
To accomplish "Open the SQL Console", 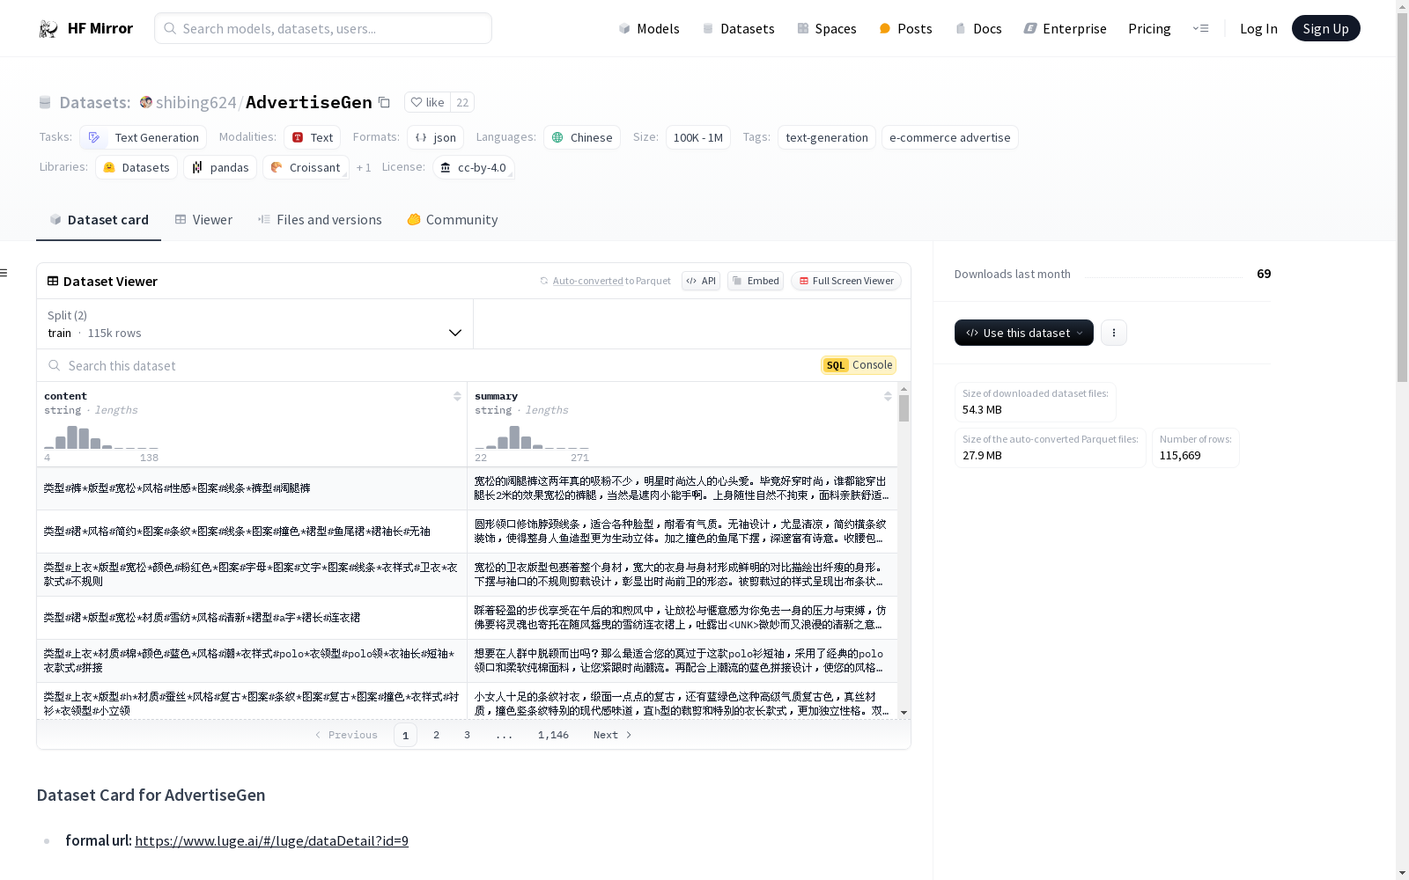I will click(859, 365).
